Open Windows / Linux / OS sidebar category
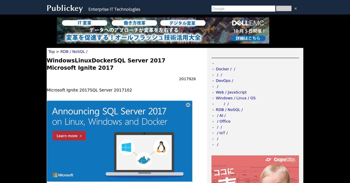This screenshot has width=350, height=183. pyautogui.click(x=236, y=98)
